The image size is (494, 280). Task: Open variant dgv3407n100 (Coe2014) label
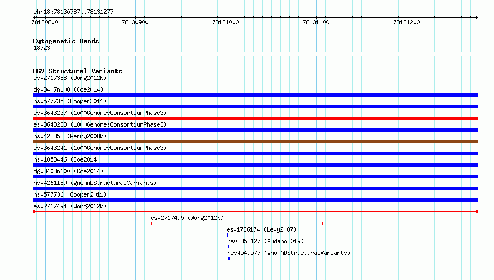coord(68,89)
